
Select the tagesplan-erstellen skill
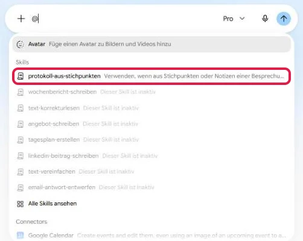point(151,140)
